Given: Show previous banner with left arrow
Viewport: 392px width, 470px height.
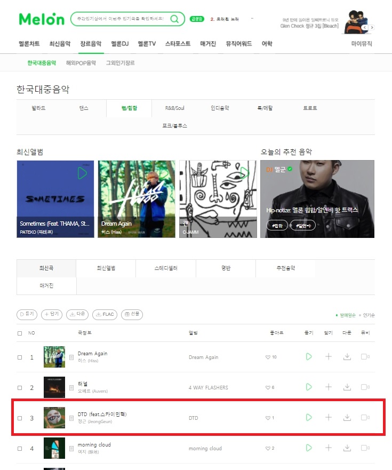Looking at the screenshot, I should coord(364,27).
